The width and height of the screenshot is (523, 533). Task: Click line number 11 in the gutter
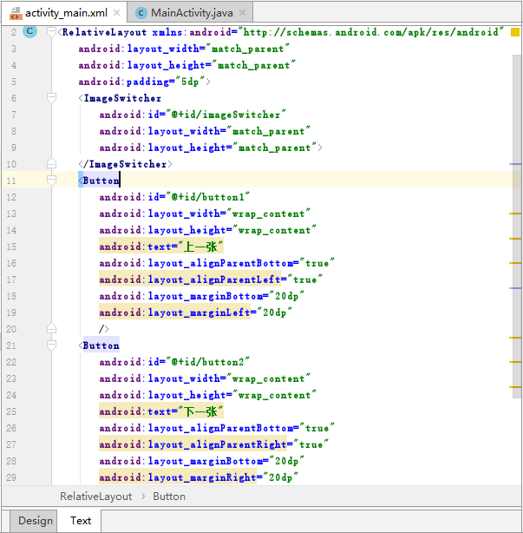click(x=11, y=181)
